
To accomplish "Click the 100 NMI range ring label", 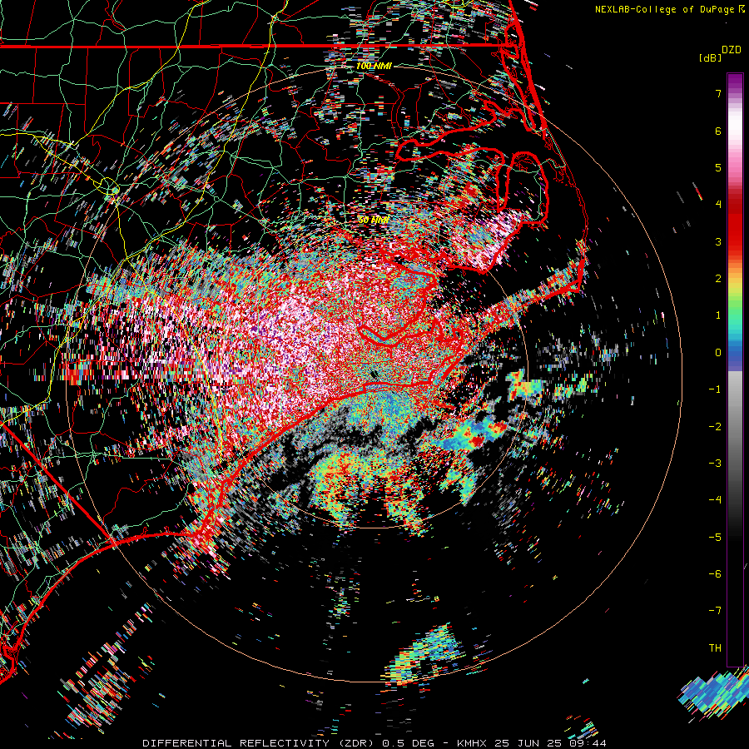I will [x=374, y=66].
